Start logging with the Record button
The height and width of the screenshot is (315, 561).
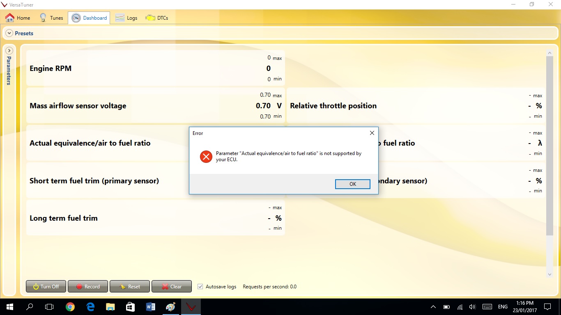pyautogui.click(x=88, y=286)
